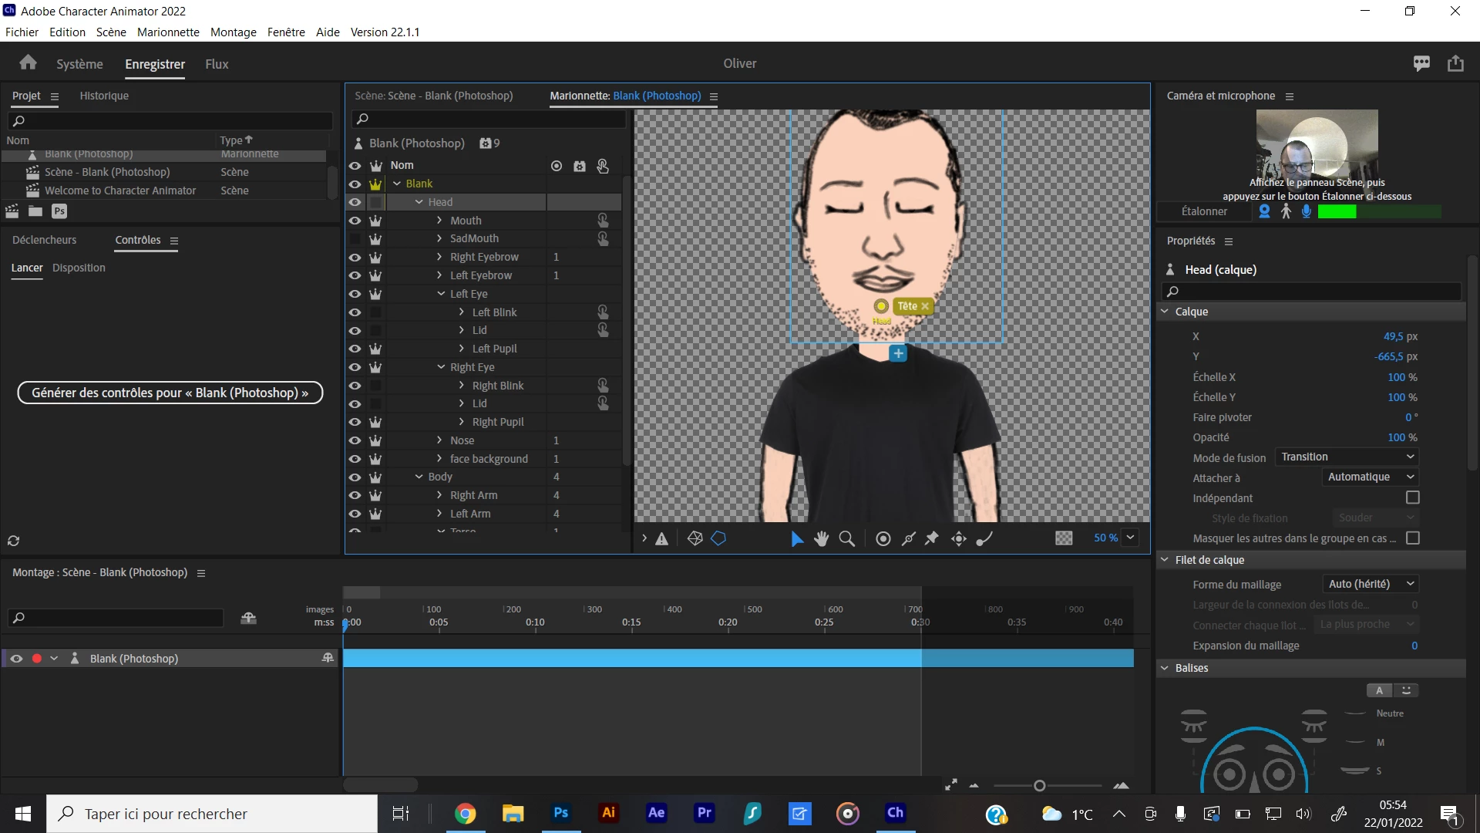Open the Mode de fusion dropdown

1347,457
